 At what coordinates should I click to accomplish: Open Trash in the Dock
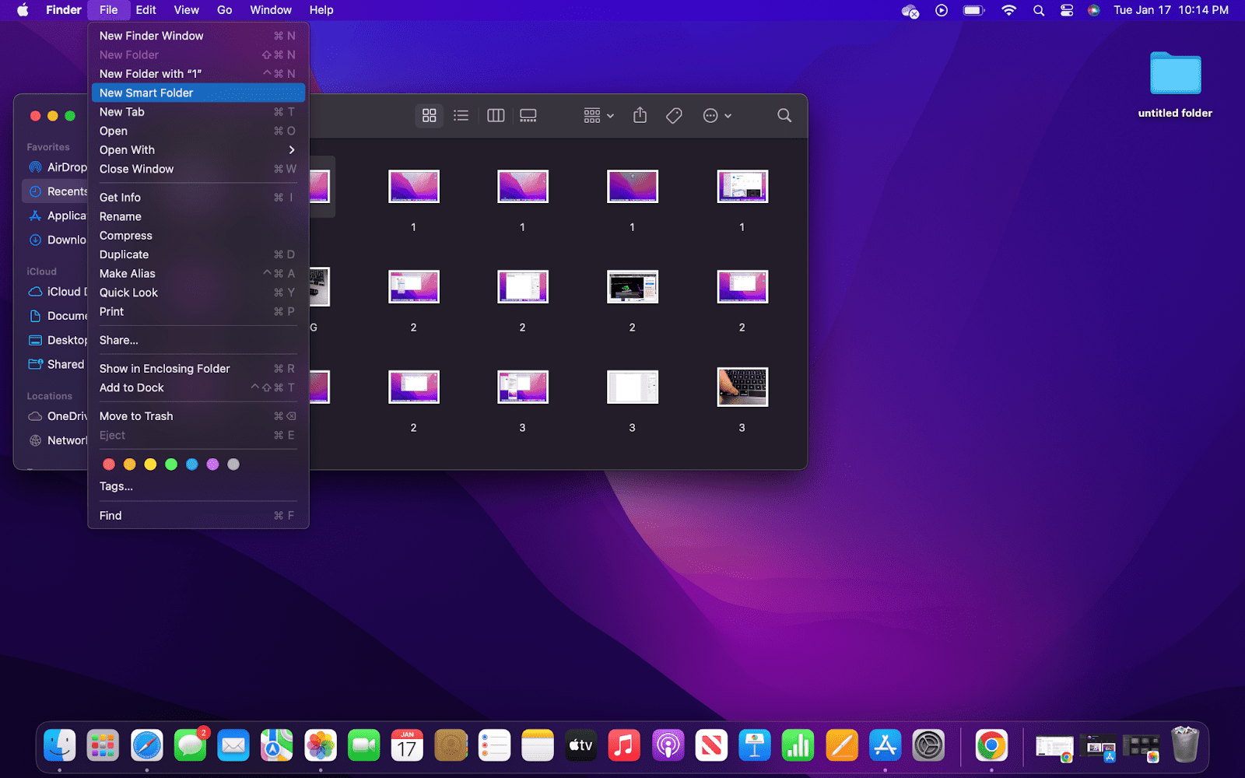click(x=1185, y=745)
